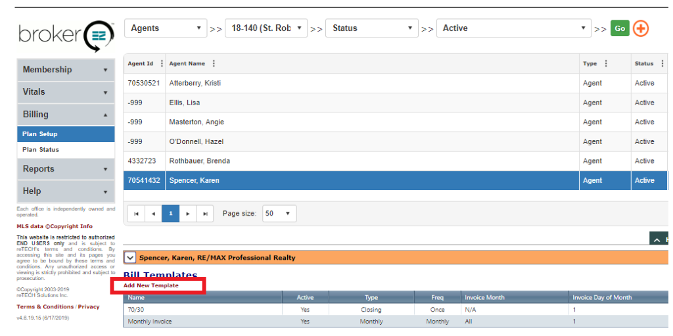This screenshot has width=673, height=336.
Task: Open the Page size dropdown
Action: (279, 214)
